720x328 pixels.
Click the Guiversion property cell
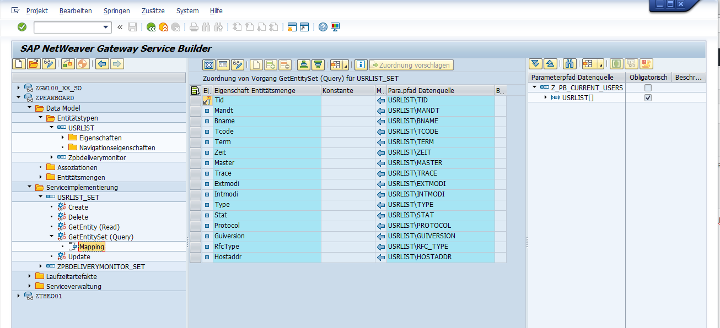[x=267, y=236]
